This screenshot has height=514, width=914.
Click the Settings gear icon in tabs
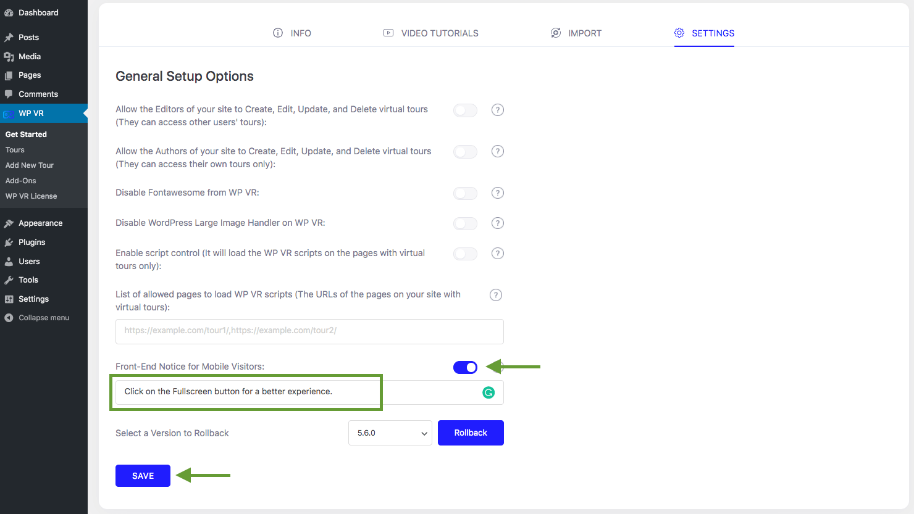click(x=679, y=33)
